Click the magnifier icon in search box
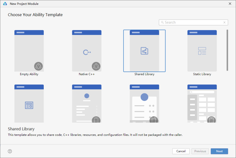Screen dimensions: 236x158 pyautogui.click(x=162, y=22)
